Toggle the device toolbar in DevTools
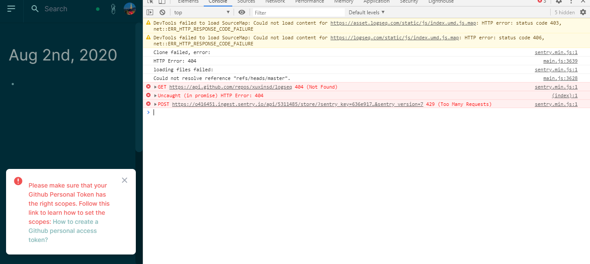The height and width of the screenshot is (264, 590). pos(161,2)
